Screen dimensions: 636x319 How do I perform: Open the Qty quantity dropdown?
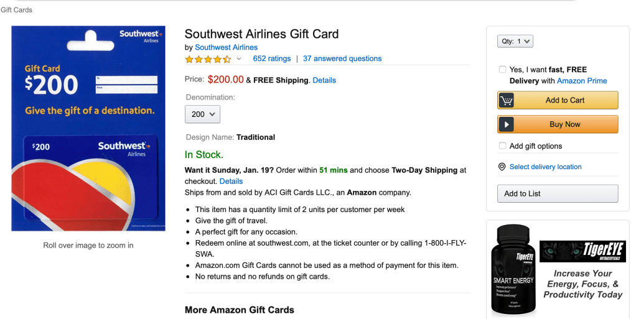click(x=515, y=42)
